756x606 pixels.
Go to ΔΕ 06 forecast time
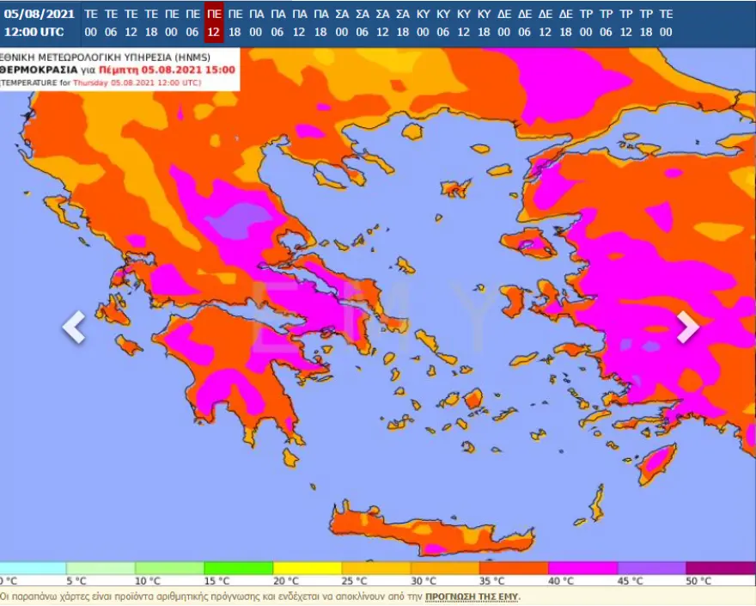coord(524,23)
